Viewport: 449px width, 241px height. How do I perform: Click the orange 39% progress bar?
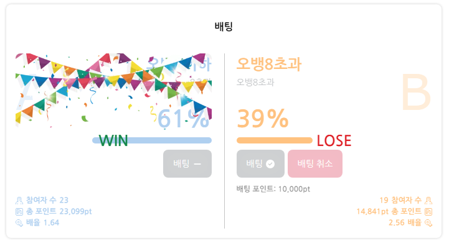pos(275,140)
